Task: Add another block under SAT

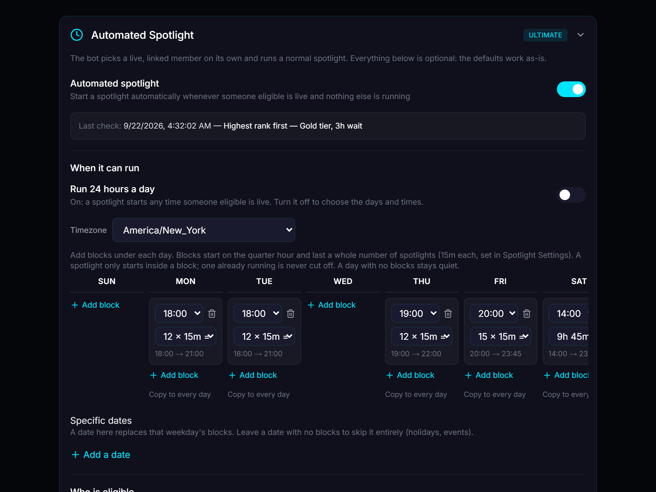Action: click(x=566, y=375)
